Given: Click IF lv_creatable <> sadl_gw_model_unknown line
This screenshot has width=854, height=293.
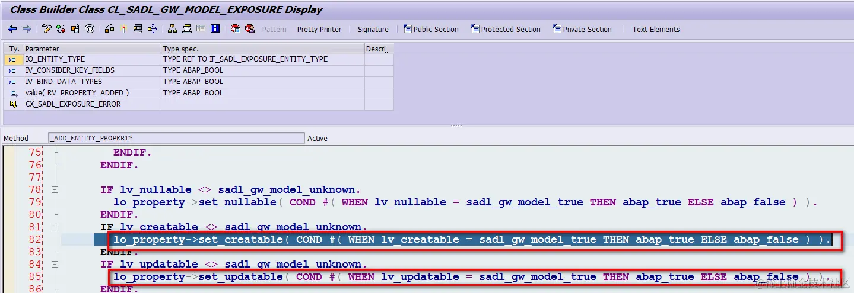Looking at the screenshot, I should coord(234,227).
